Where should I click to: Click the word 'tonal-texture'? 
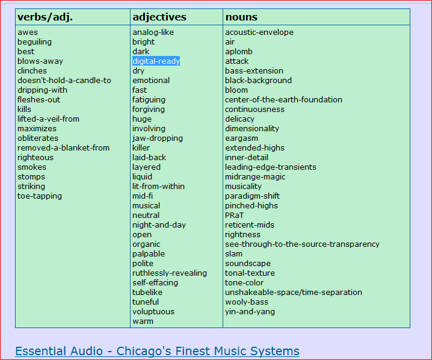[250, 273]
